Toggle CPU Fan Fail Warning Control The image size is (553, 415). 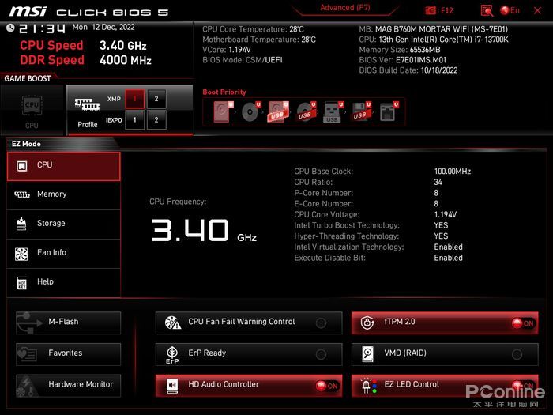249,323
